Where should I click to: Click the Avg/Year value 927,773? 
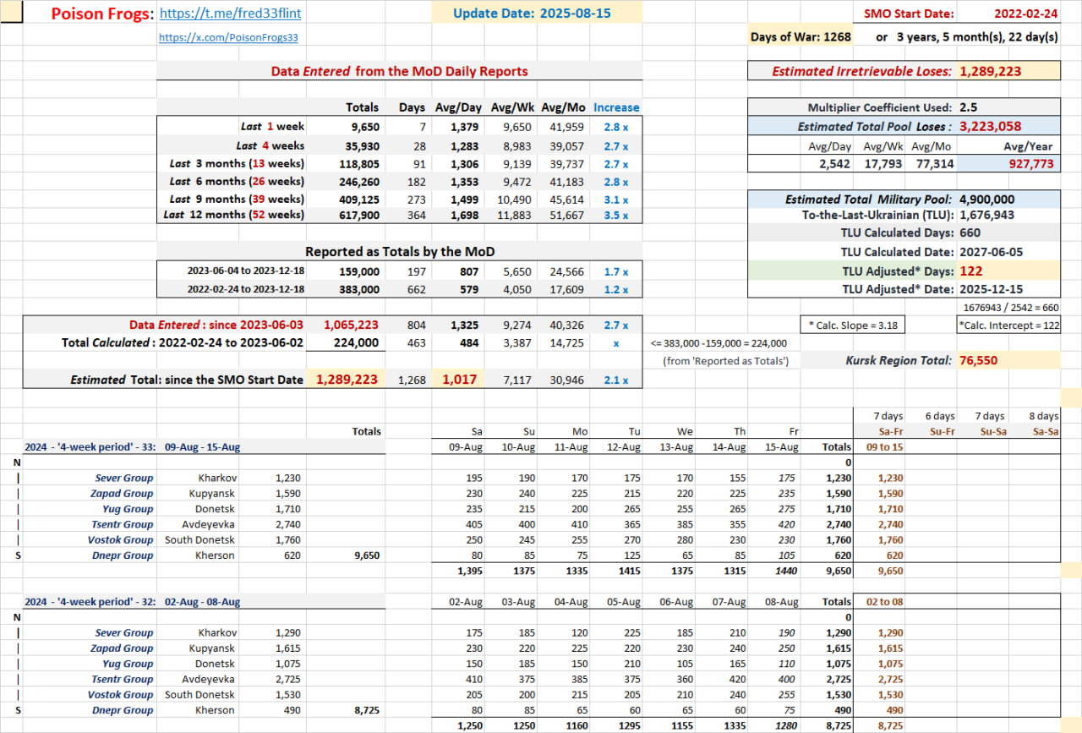[x=1031, y=164]
